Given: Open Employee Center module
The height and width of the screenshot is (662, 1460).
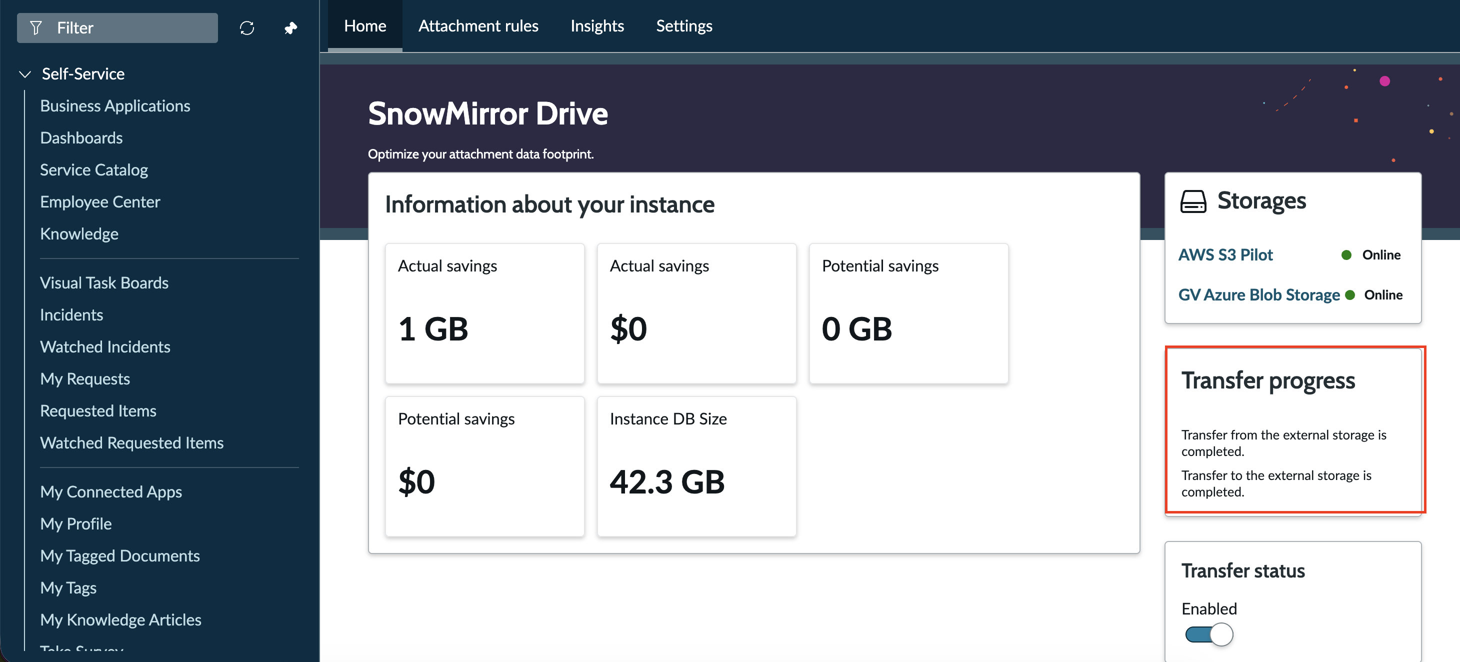Looking at the screenshot, I should tap(100, 202).
